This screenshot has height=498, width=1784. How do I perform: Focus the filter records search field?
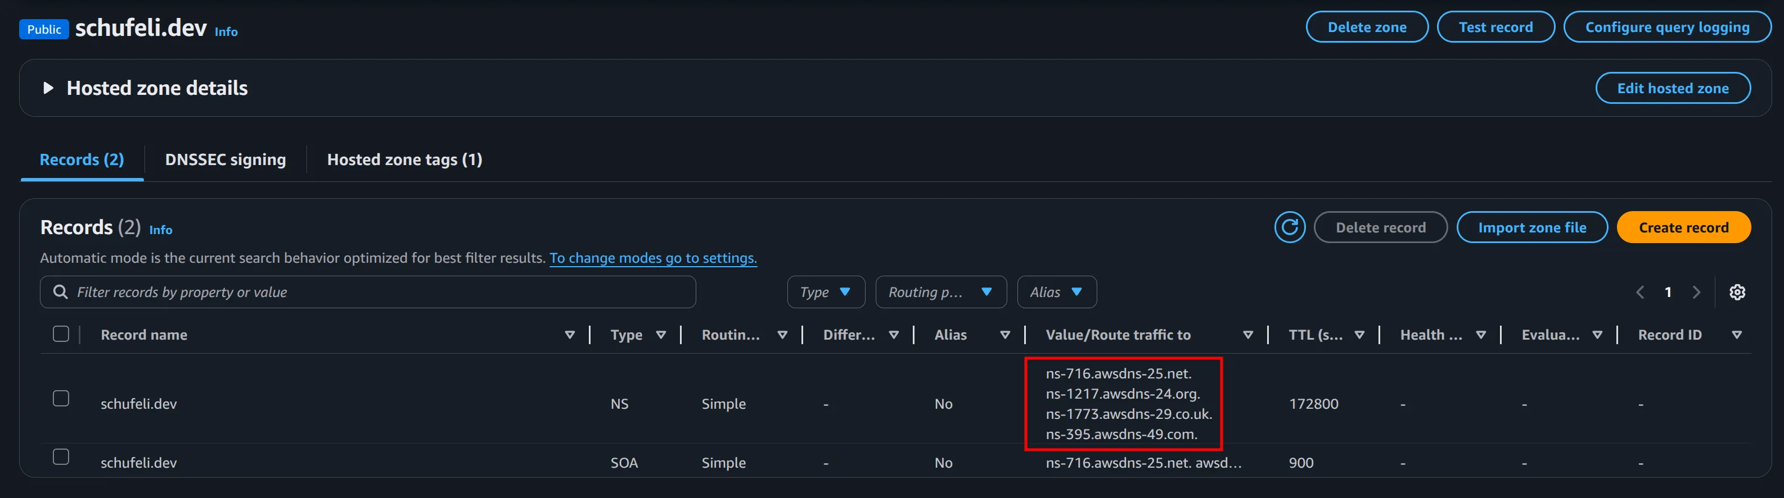click(x=374, y=292)
